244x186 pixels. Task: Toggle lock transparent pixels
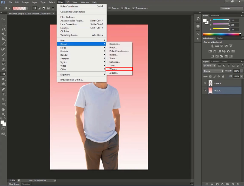(210, 76)
